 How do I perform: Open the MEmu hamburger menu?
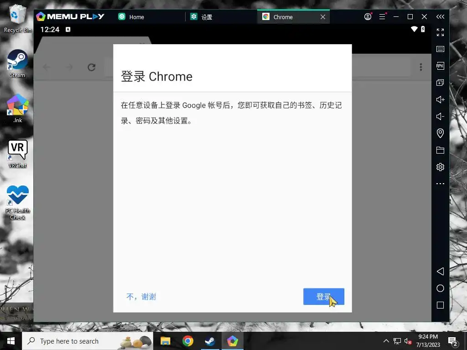click(383, 17)
